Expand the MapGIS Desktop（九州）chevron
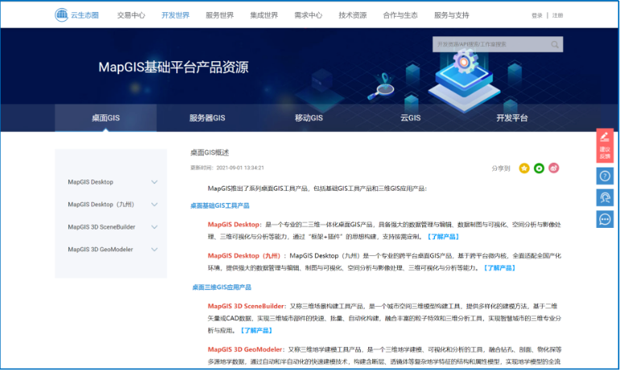Image resolution: width=621 pixels, height=372 pixels. click(155, 205)
